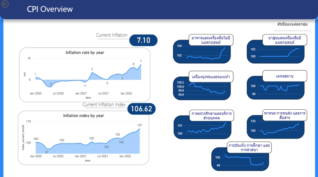The image size is (318, 177).
Task: Click the medical and personal care sparkline chart
Action: 202,127
